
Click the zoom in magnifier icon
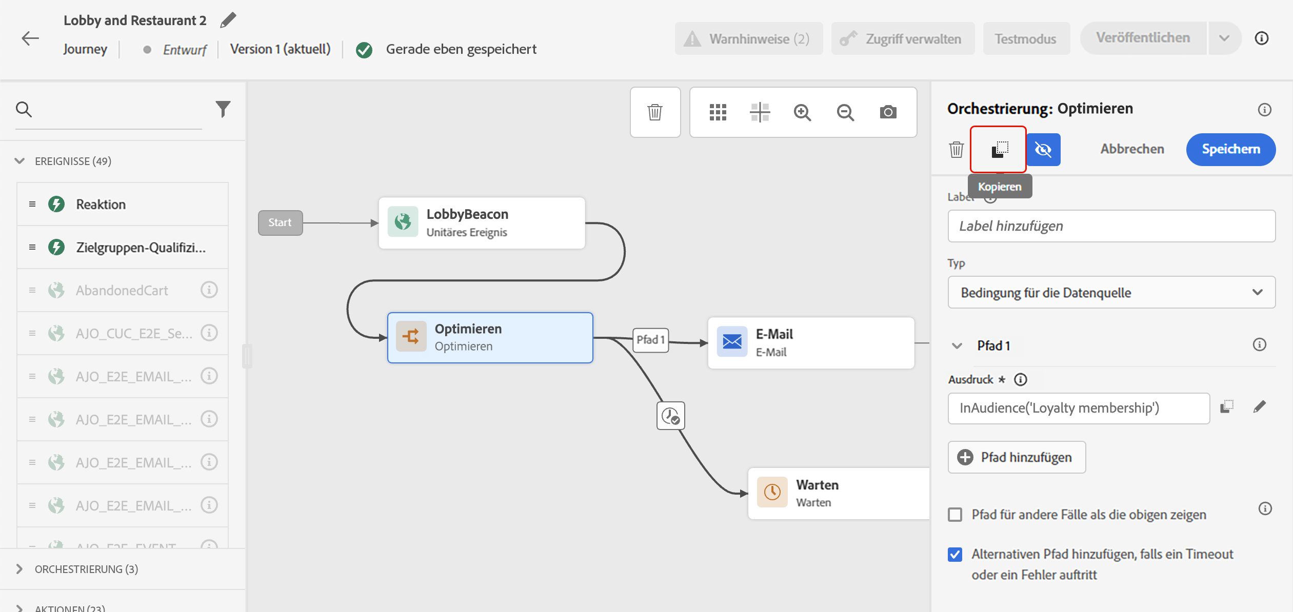tap(802, 112)
